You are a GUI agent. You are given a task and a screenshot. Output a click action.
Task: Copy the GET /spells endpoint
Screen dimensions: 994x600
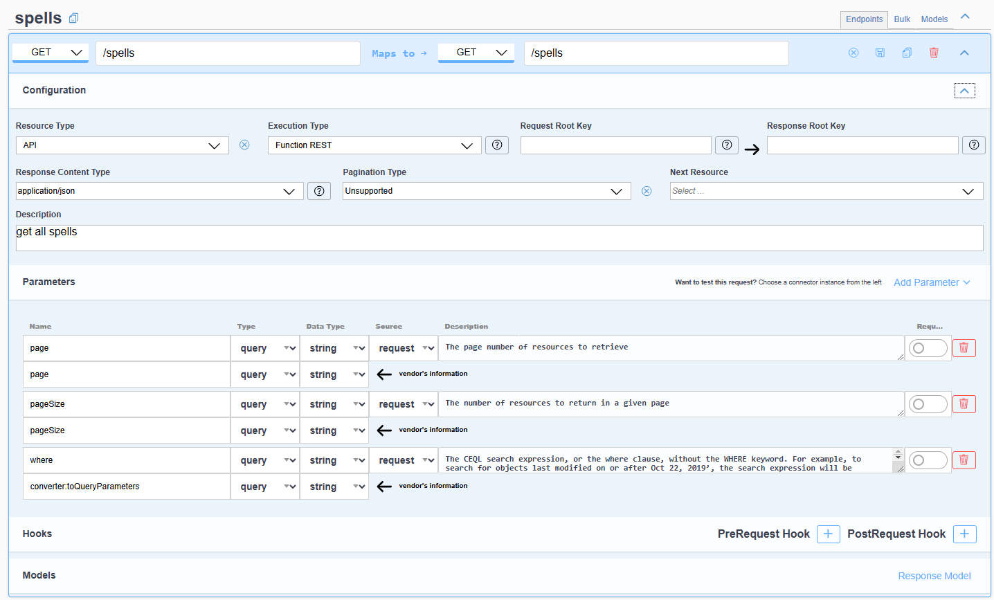[x=907, y=53]
